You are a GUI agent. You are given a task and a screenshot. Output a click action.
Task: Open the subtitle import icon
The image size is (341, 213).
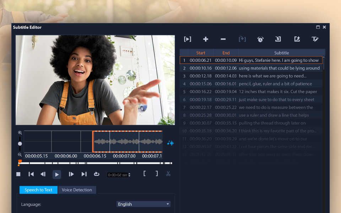[x=278, y=39]
